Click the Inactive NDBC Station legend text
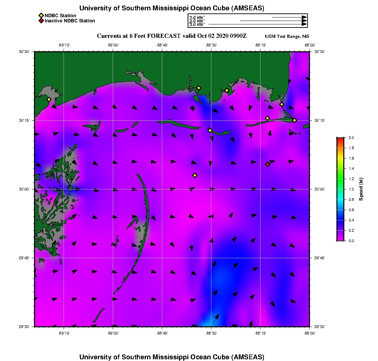This screenshot has height=361, width=378. pos(70,21)
